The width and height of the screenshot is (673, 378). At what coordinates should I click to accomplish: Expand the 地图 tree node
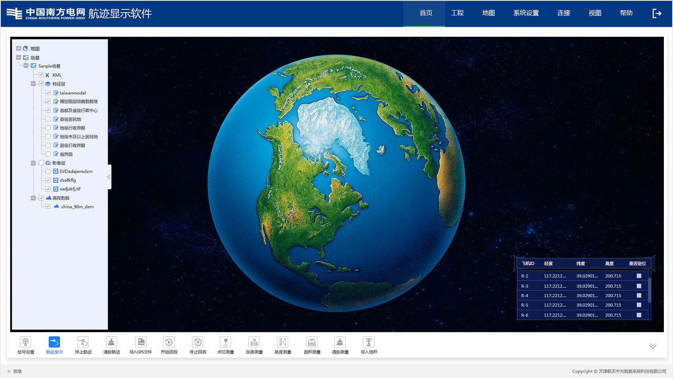tap(19, 49)
